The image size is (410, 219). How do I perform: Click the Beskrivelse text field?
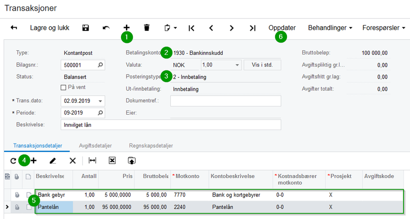click(170, 125)
